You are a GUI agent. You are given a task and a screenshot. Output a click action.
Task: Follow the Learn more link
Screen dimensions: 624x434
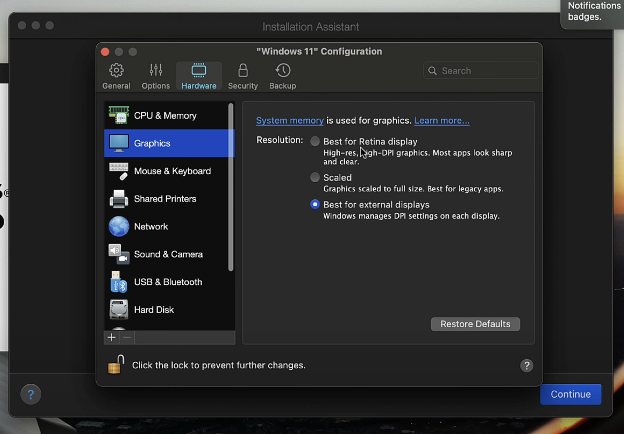[x=442, y=121]
